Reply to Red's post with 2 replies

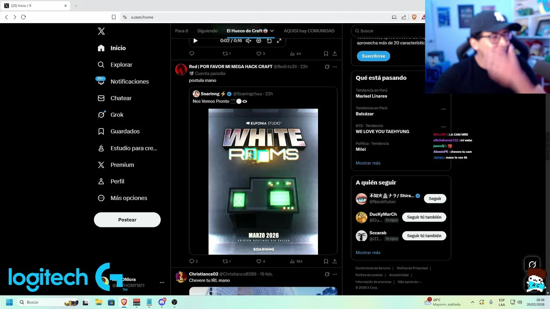[193, 261]
